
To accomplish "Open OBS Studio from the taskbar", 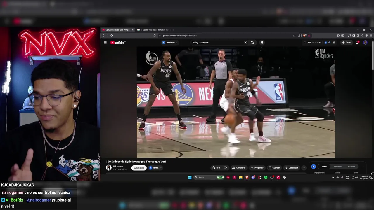I will click(272, 177).
